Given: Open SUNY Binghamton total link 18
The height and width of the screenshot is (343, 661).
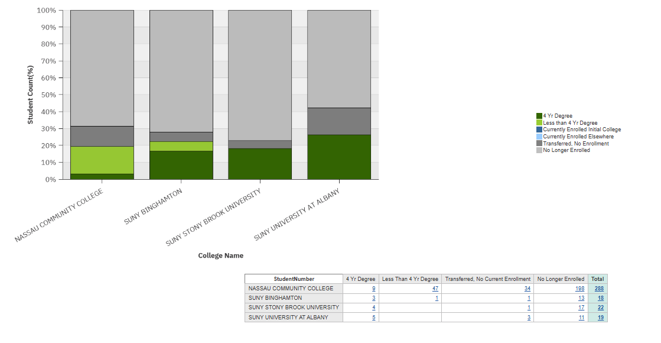Looking at the screenshot, I should pos(601,298).
